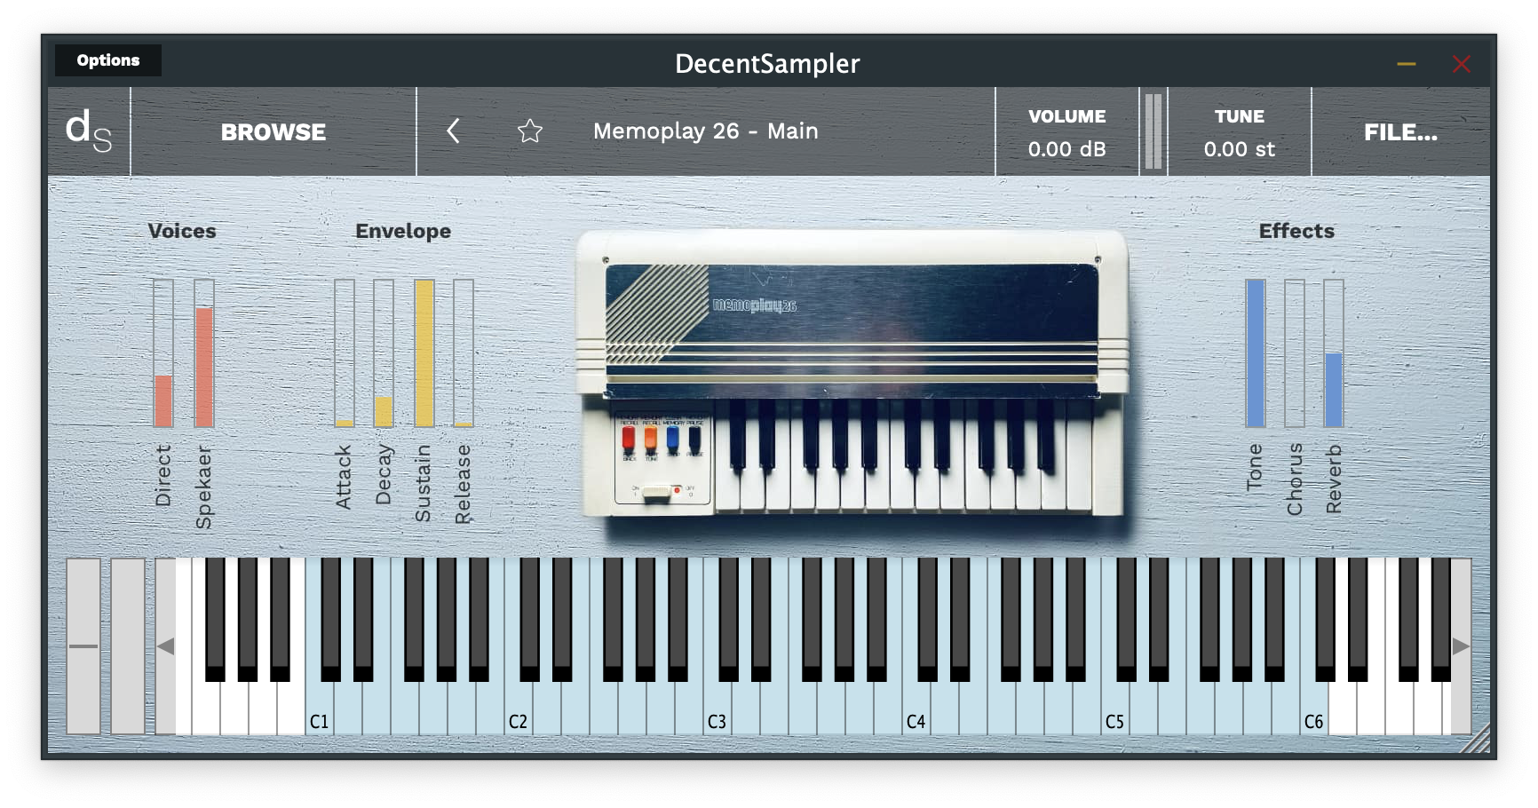Click the modulation wheel
1538x808 pixels.
pos(128,646)
